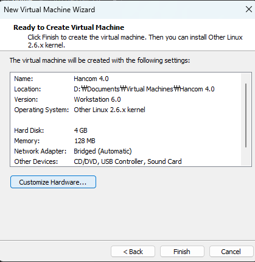Select the Location row label
The image size is (255, 262).
click(27, 89)
